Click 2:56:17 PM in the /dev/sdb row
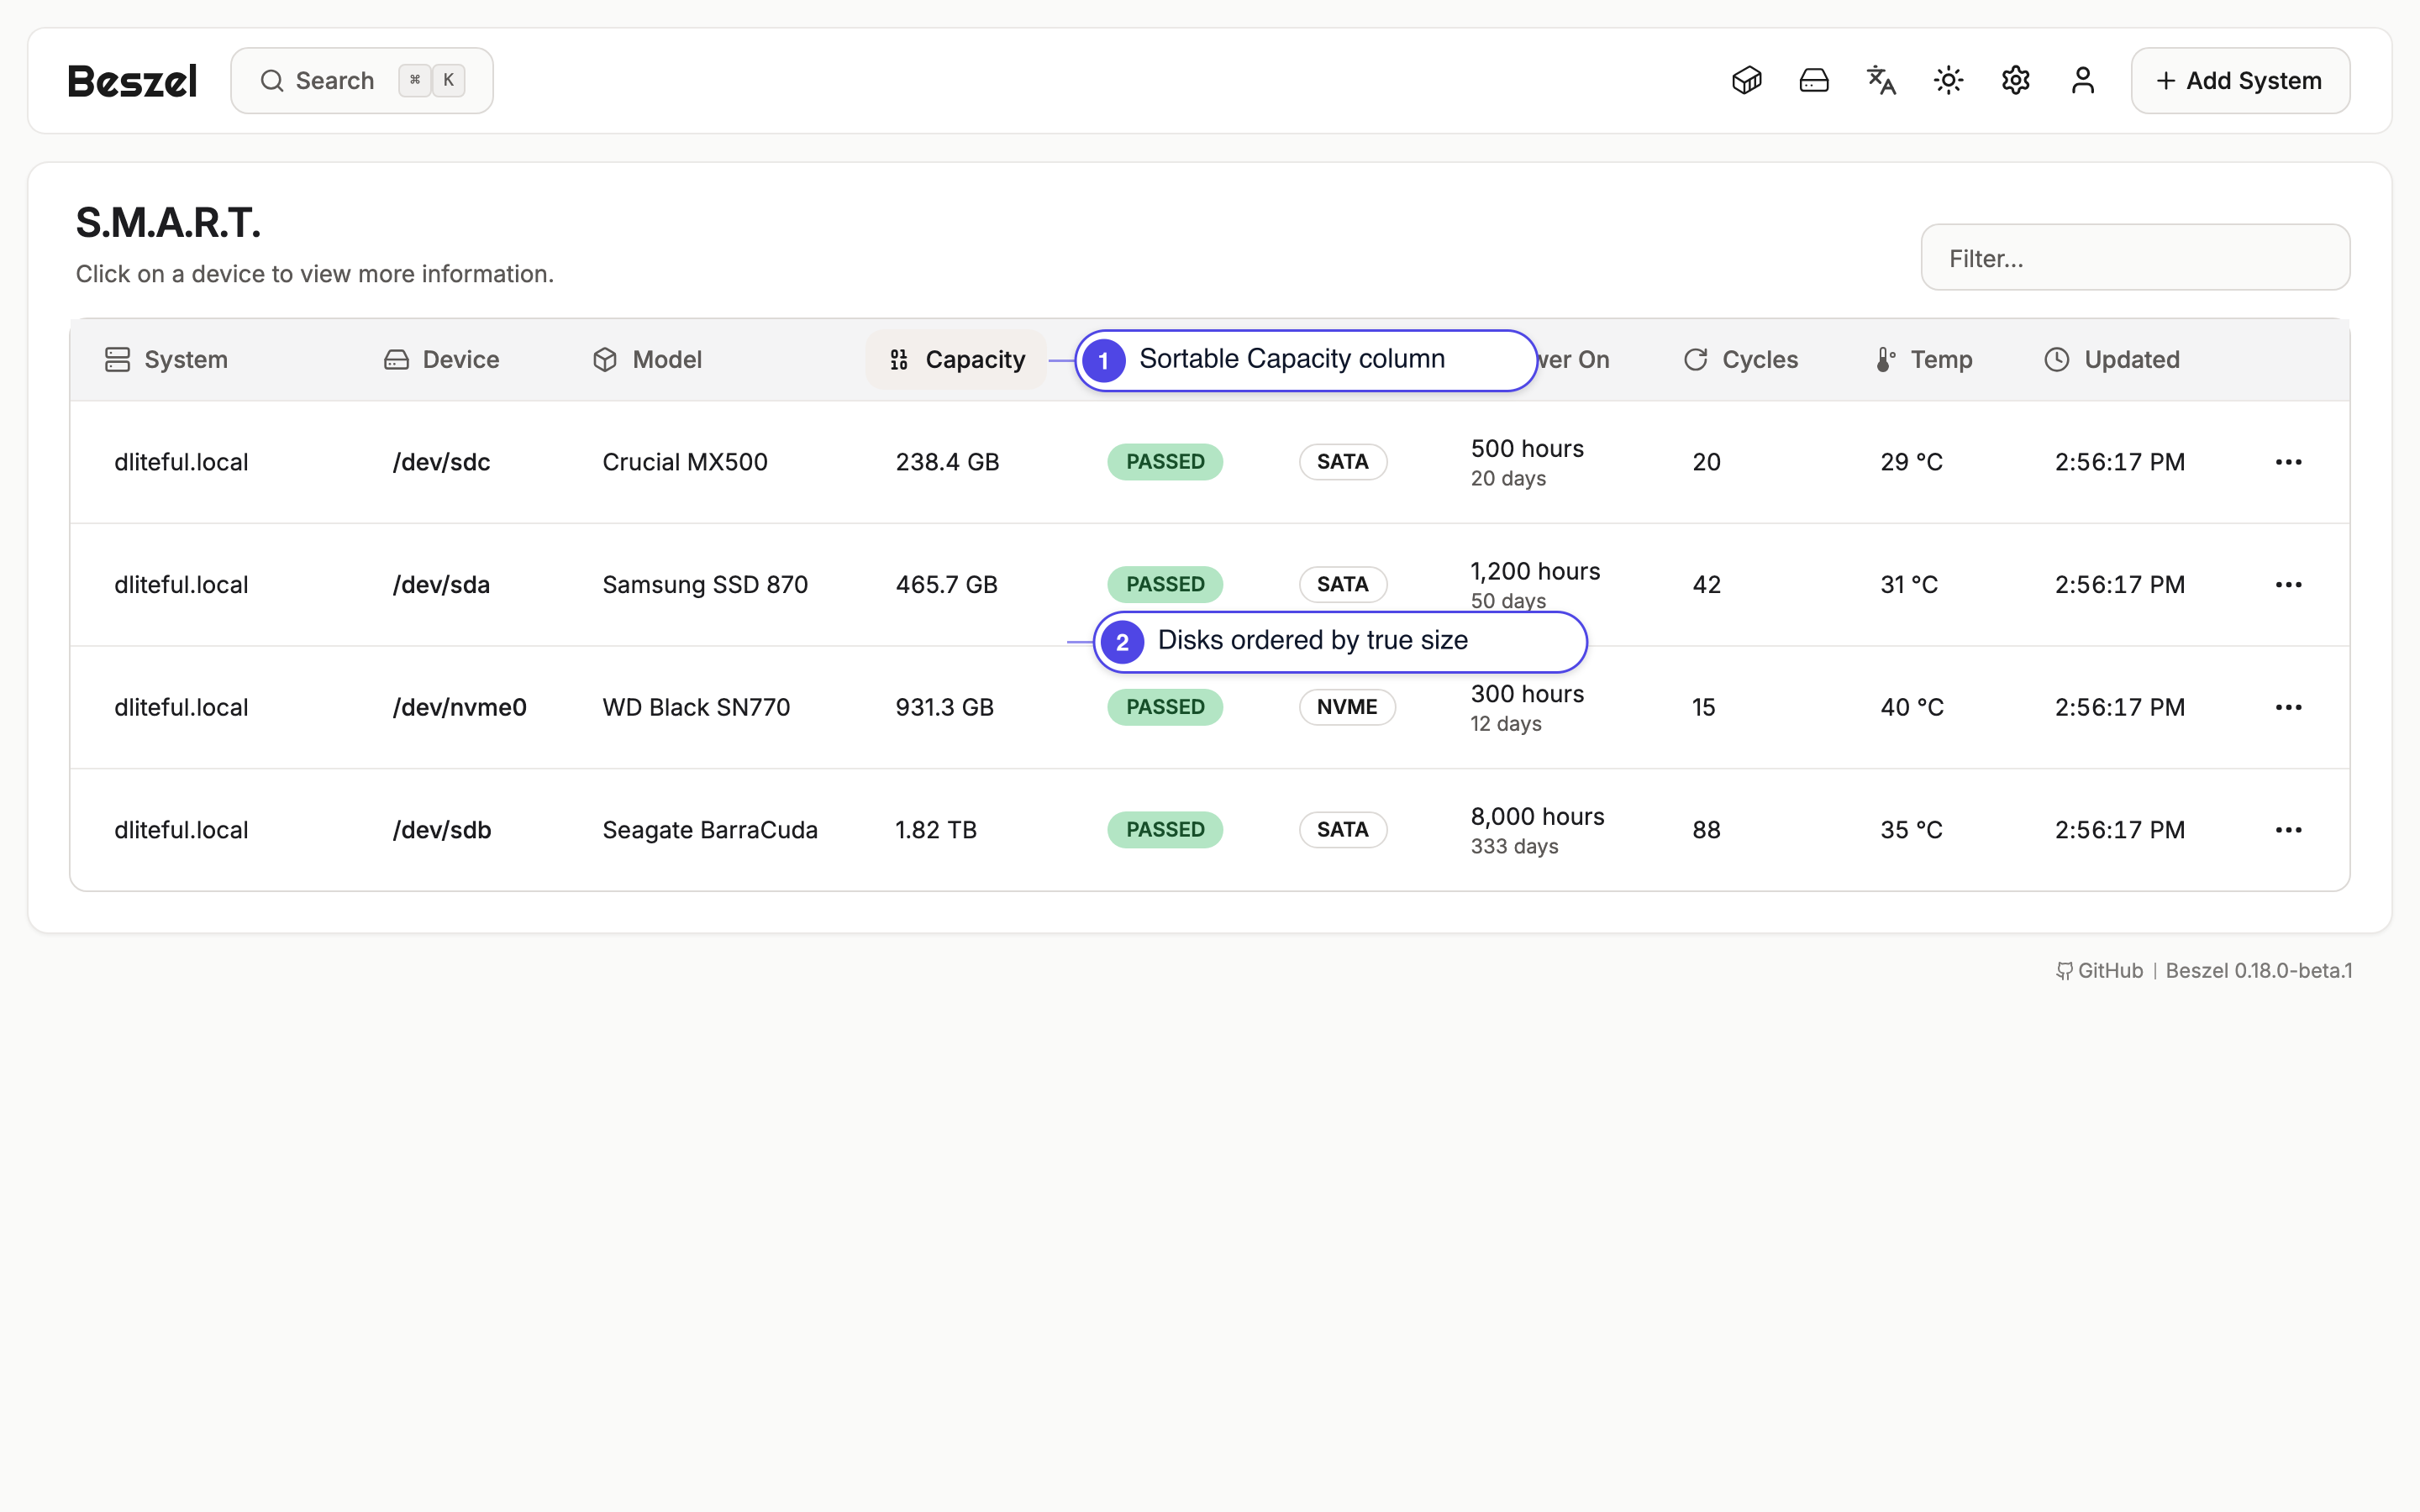Screen dimensions: 2420x1512 coord(2120,830)
